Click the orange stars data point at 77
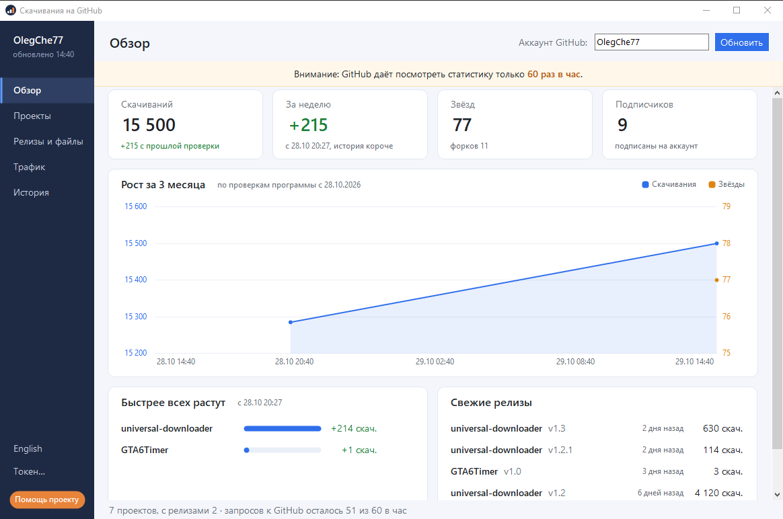783x519 pixels. [716, 280]
